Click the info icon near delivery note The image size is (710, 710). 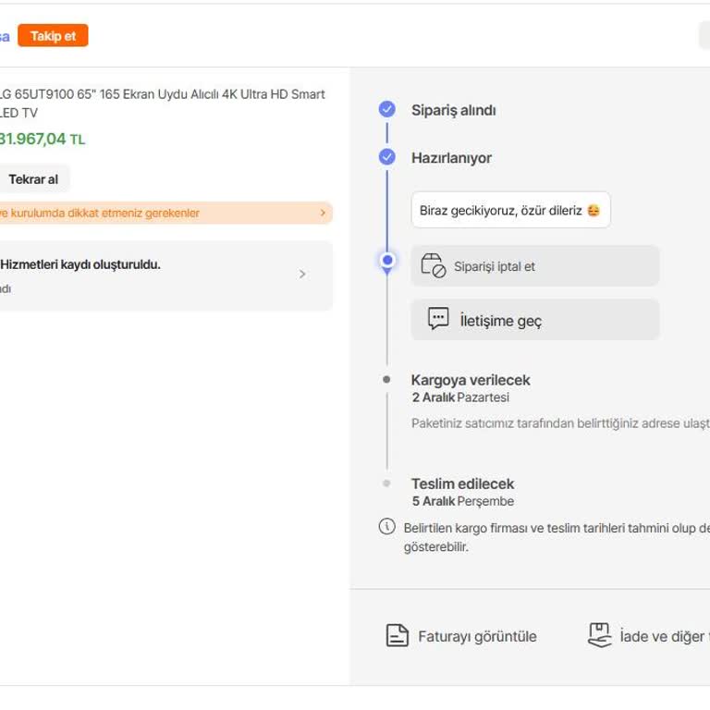[387, 527]
